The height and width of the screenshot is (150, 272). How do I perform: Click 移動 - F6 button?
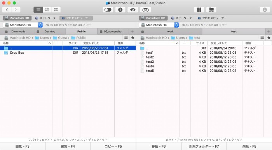tap(159, 146)
